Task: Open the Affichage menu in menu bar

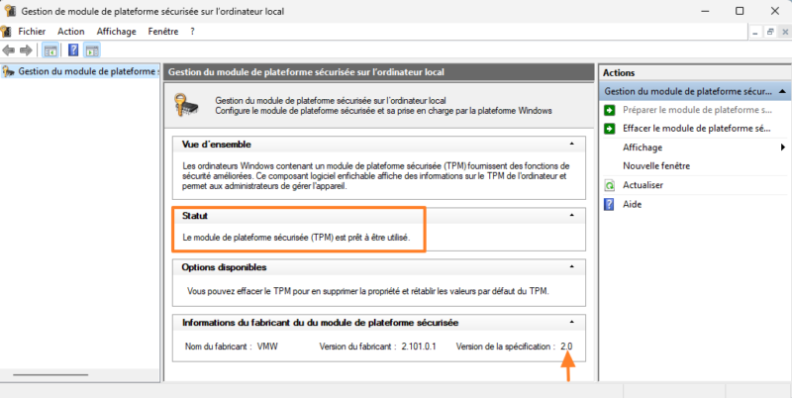Action: (117, 32)
